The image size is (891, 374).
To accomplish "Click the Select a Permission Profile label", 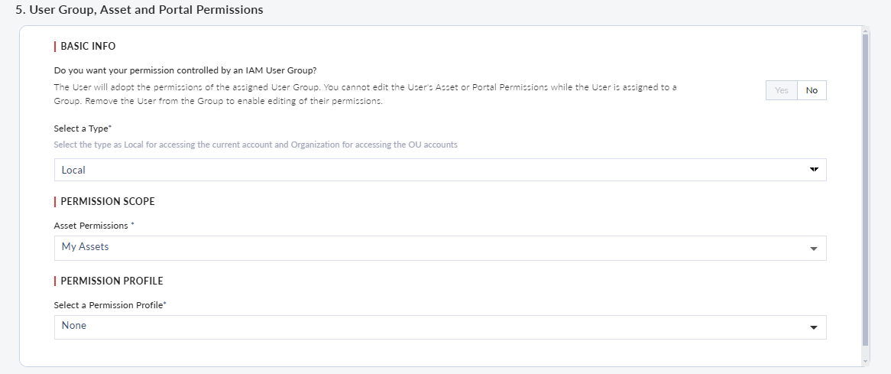I will click(110, 305).
